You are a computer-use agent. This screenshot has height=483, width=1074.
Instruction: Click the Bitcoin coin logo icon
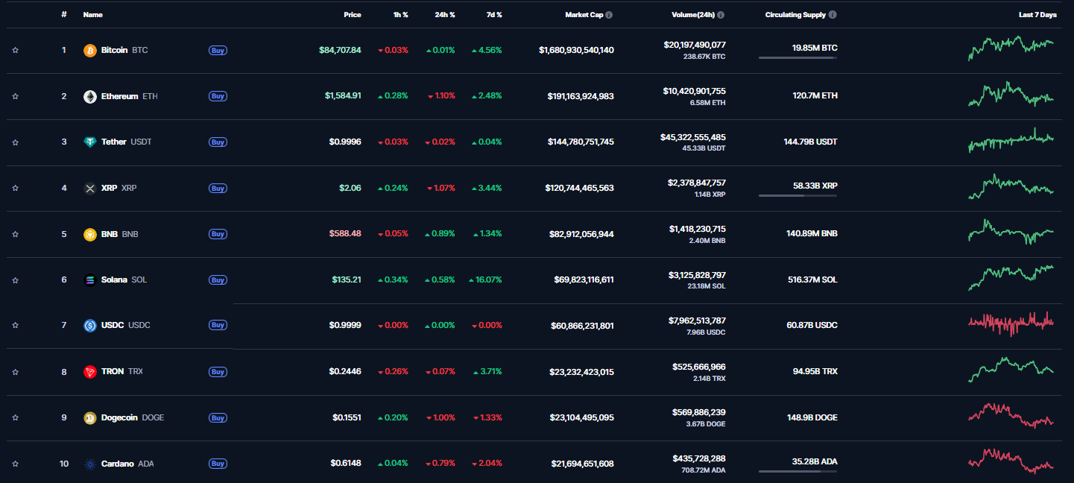pyautogui.click(x=90, y=51)
